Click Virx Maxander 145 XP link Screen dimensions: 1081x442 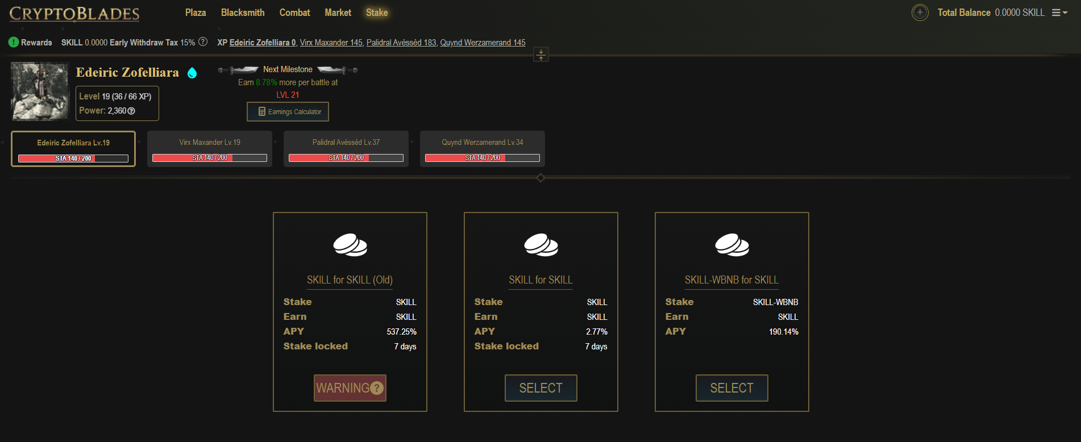pyautogui.click(x=331, y=43)
